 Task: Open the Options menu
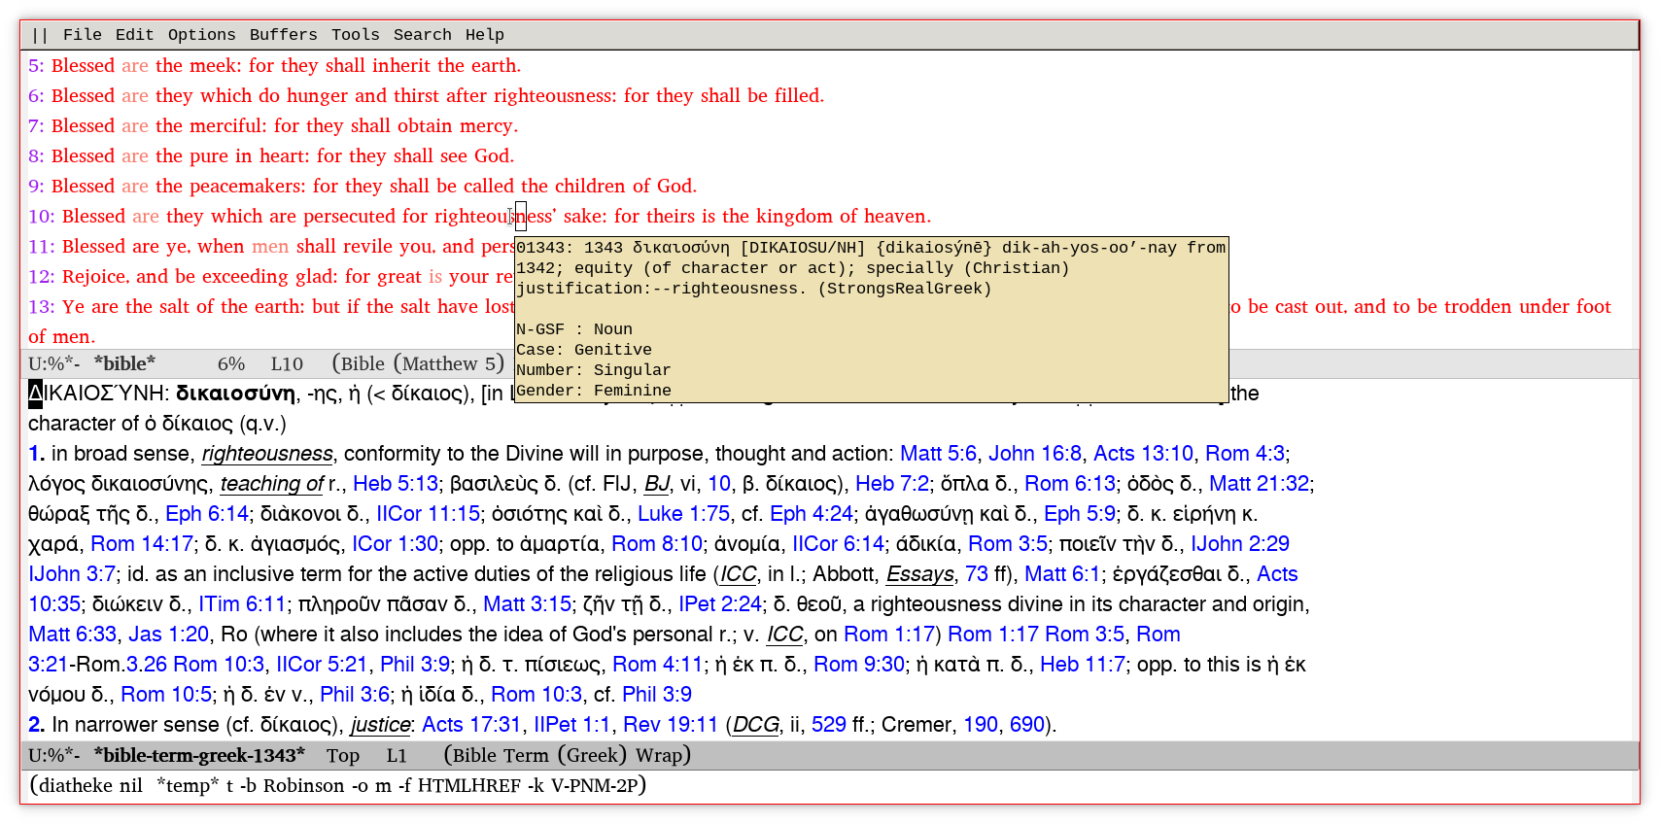[201, 35]
